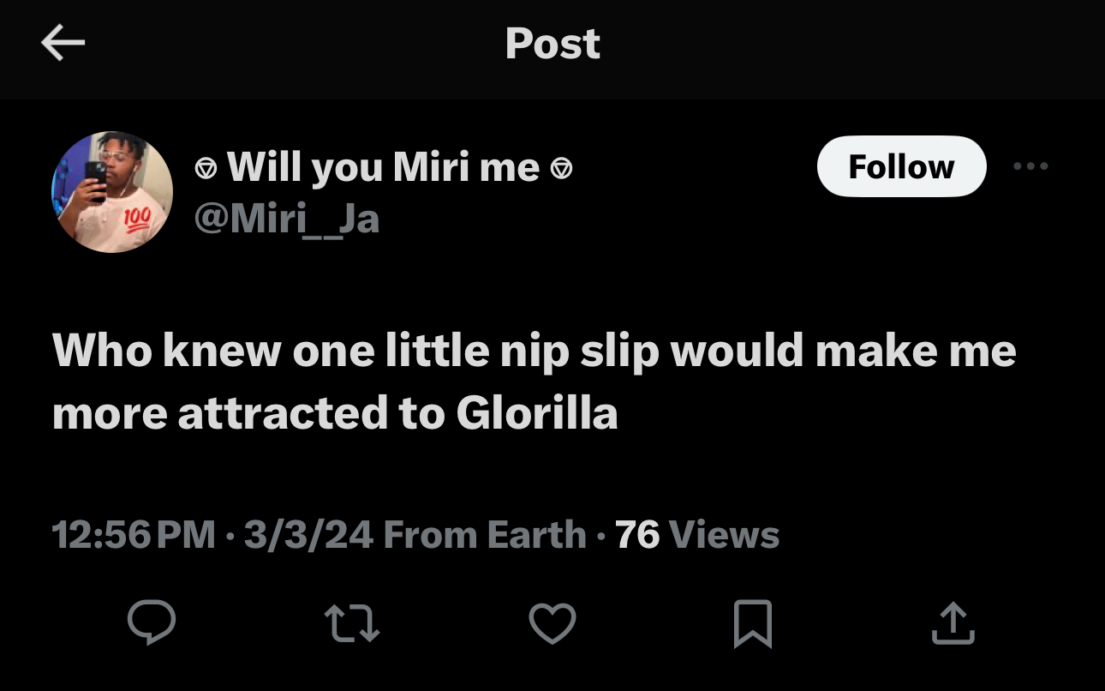
Task: Click the badge after 'Will you Miri me'
Action: (563, 166)
